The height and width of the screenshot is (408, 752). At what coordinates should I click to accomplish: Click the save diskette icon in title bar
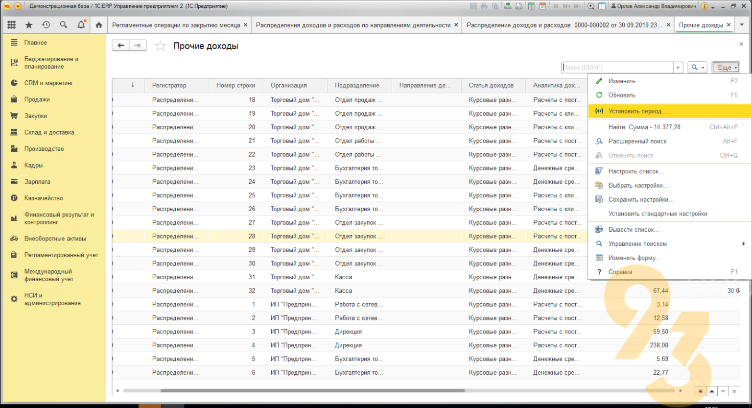[473, 6]
